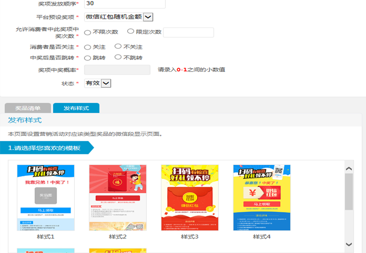366x253 pixels.
Task: Select the 限定次数 radio button
Action: [130, 31]
